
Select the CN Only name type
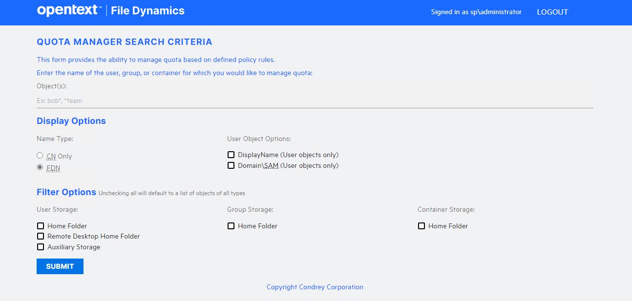[x=40, y=156]
